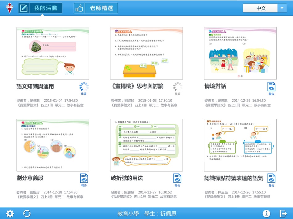
Task: Click the thumbs-up icon beside 老師精選
Action: [x=79, y=8]
